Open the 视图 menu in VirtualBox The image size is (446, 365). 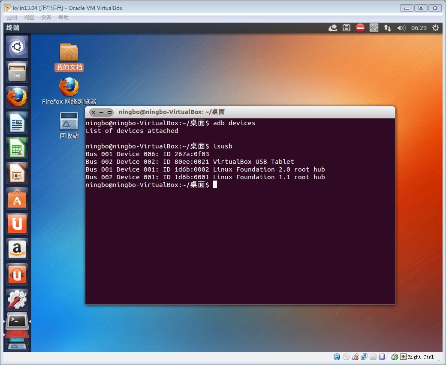pyautogui.click(x=29, y=17)
